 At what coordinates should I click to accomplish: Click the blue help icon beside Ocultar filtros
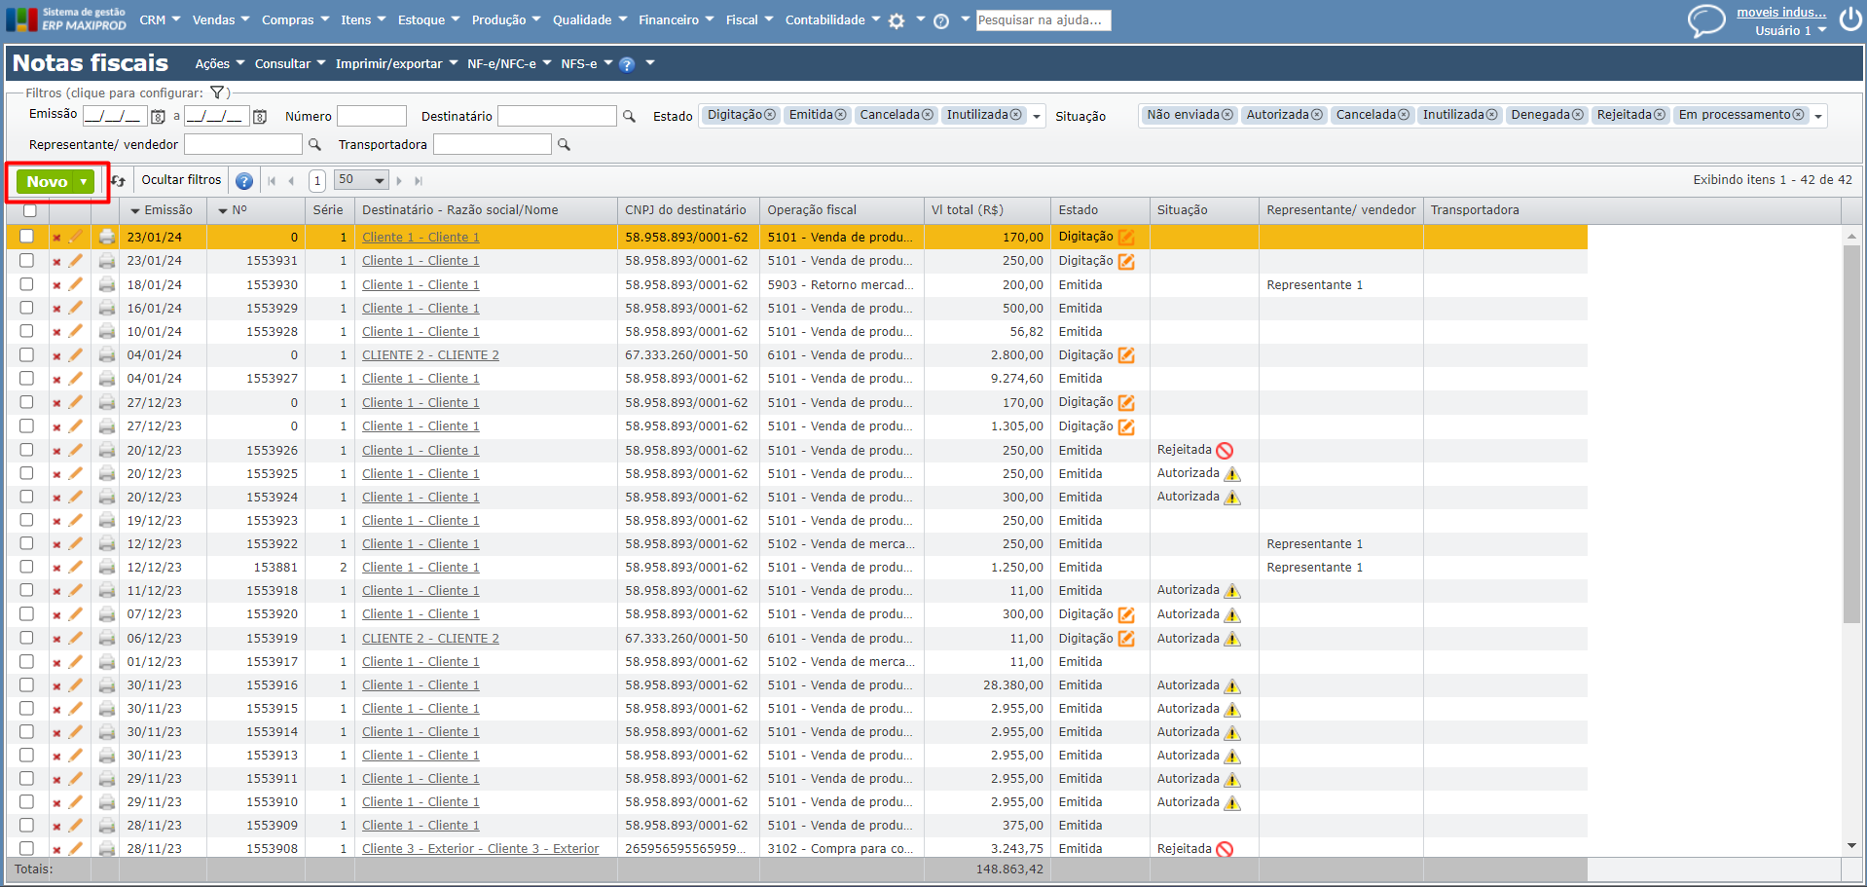click(x=244, y=181)
